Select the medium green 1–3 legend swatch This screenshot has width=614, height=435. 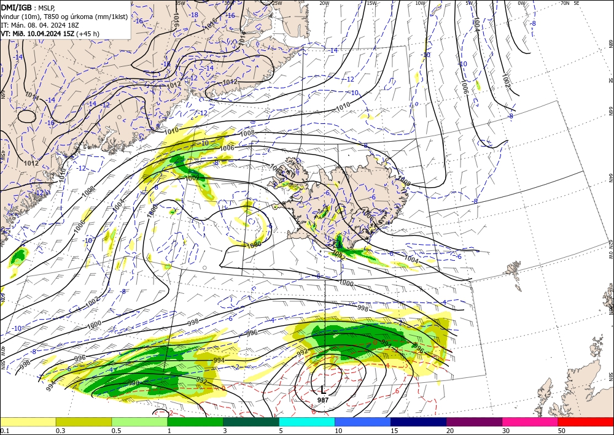tap(195, 422)
